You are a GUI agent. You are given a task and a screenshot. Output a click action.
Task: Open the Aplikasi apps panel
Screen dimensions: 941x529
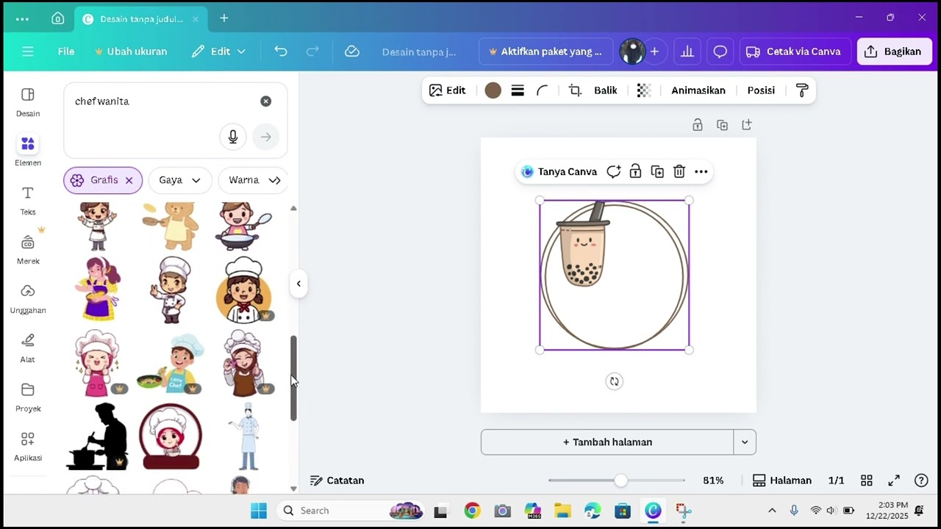(x=28, y=447)
